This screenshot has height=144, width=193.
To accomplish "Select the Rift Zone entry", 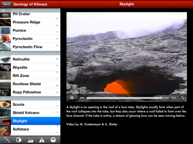I will coord(30,76).
